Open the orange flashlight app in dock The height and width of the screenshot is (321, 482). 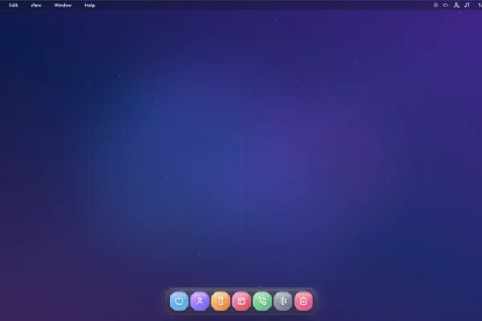(221, 301)
